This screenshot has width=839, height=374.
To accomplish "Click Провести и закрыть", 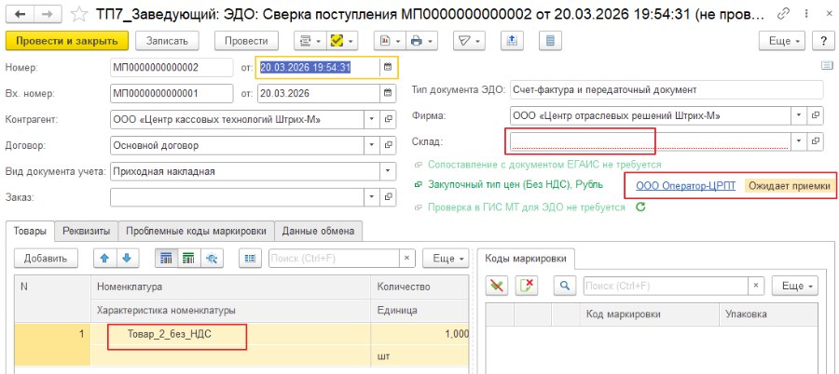I will (67, 41).
